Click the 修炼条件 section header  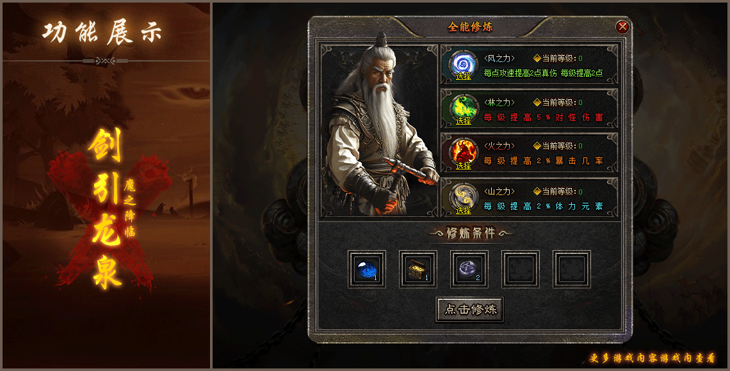click(470, 233)
